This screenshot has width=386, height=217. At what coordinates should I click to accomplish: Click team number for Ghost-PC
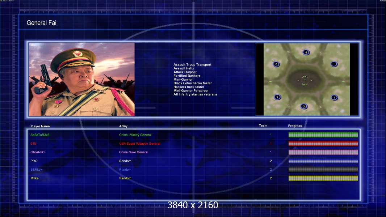pos(271,152)
